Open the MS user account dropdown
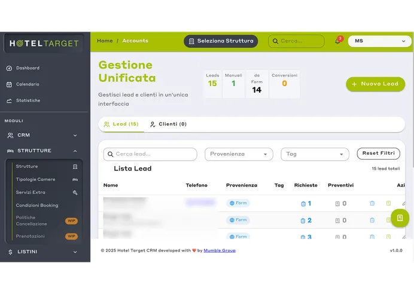Screen dimensions: 414x294 379,41
